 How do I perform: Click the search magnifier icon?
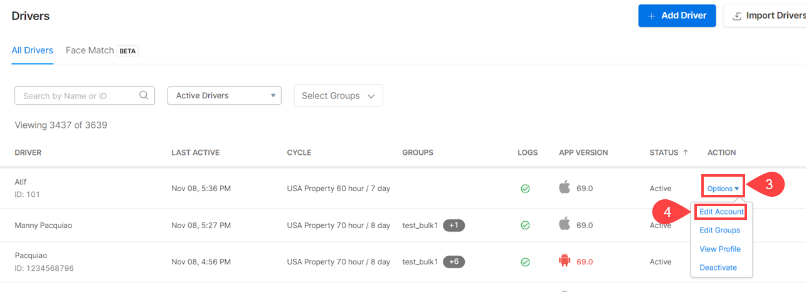[144, 95]
